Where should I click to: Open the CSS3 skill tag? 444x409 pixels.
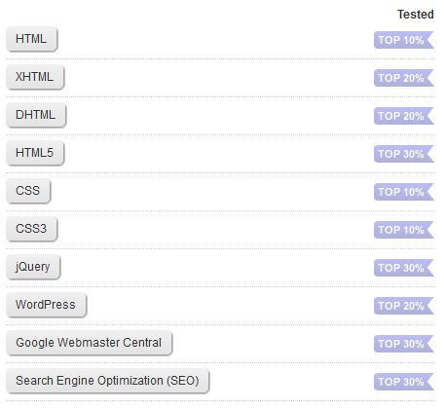[x=31, y=229]
